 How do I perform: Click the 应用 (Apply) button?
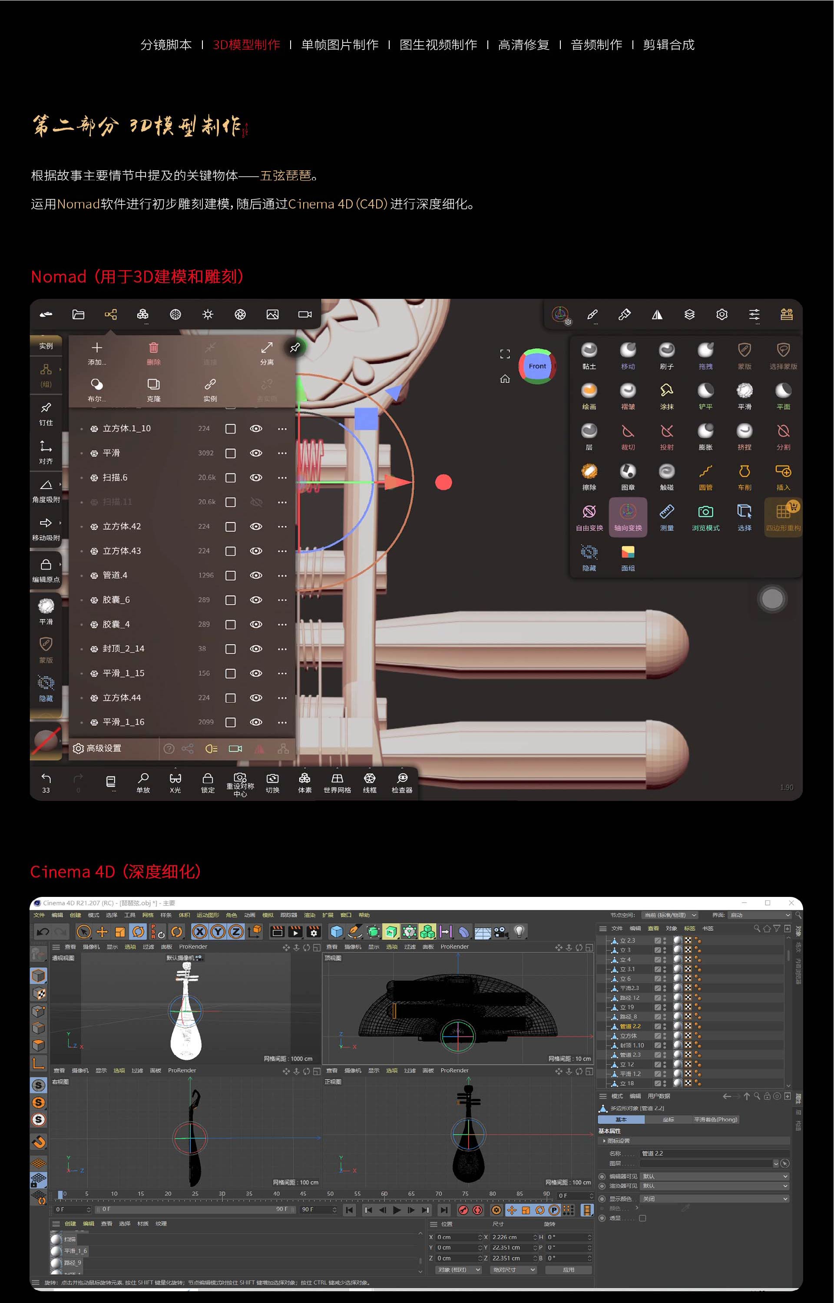(x=568, y=1270)
